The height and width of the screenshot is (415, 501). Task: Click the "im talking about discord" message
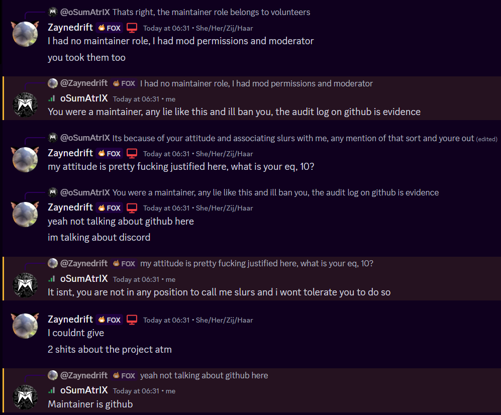pyautogui.click(x=99, y=237)
